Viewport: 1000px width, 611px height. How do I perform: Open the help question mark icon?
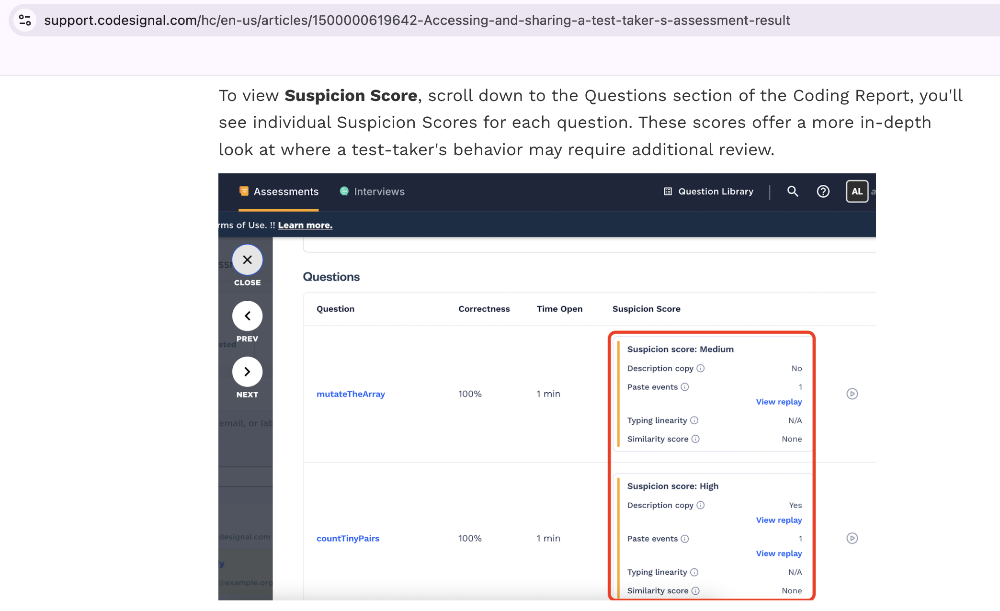pyautogui.click(x=823, y=192)
